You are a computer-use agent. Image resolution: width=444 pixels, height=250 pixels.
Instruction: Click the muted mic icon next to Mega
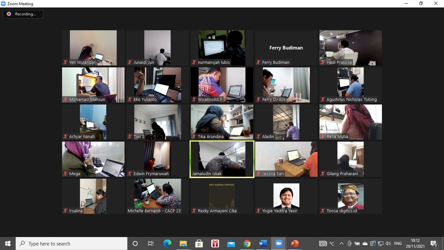pyautogui.click(x=65, y=174)
